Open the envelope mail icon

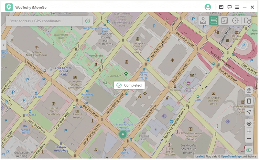pos(221,7)
